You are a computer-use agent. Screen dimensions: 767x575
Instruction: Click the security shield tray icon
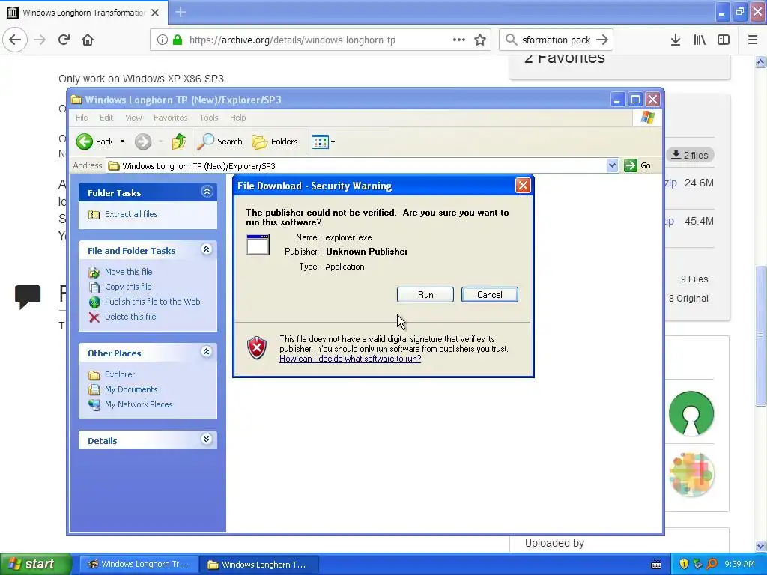tap(684, 564)
